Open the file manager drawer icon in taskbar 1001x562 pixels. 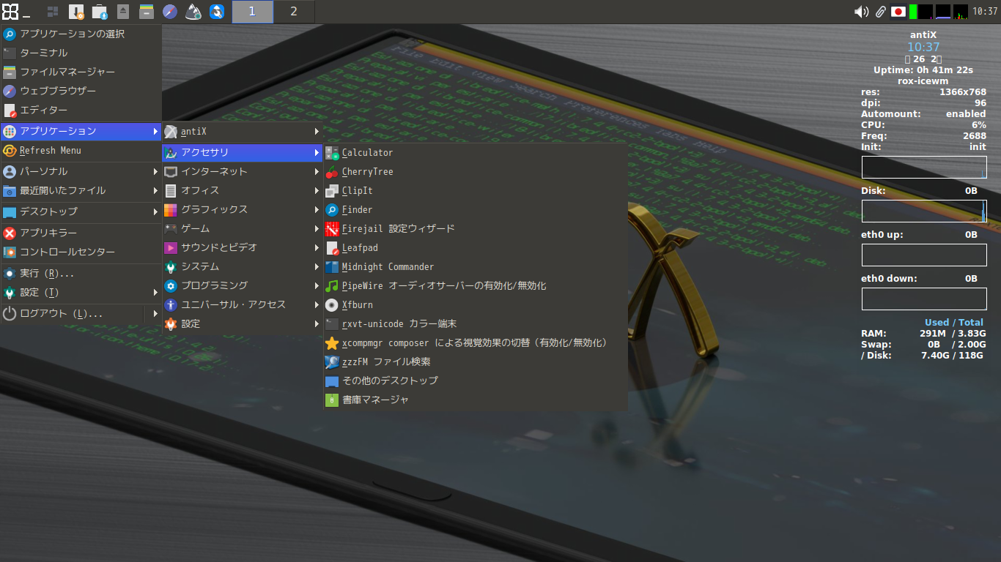tap(147, 12)
